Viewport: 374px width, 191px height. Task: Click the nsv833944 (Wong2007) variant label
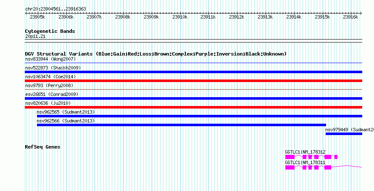[x=50, y=59]
